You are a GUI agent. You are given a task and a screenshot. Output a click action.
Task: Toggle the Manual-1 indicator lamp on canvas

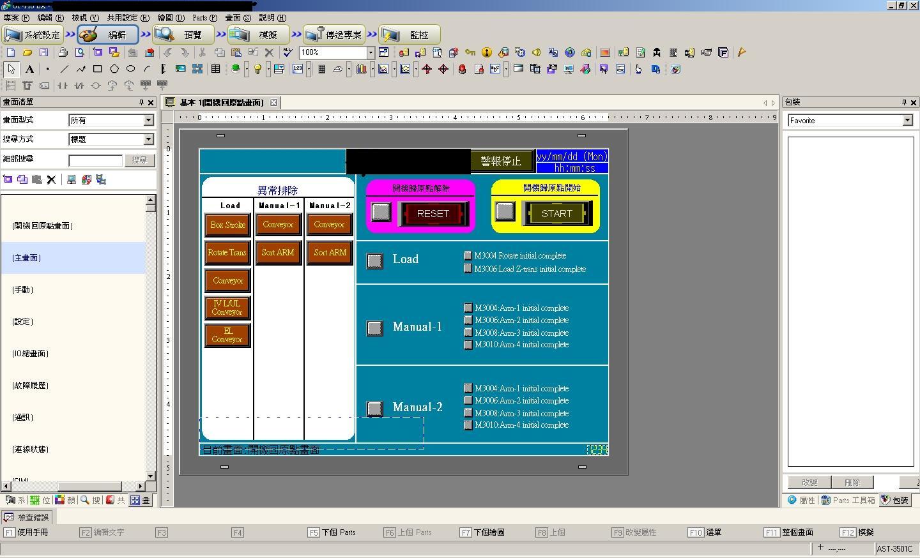click(x=375, y=328)
